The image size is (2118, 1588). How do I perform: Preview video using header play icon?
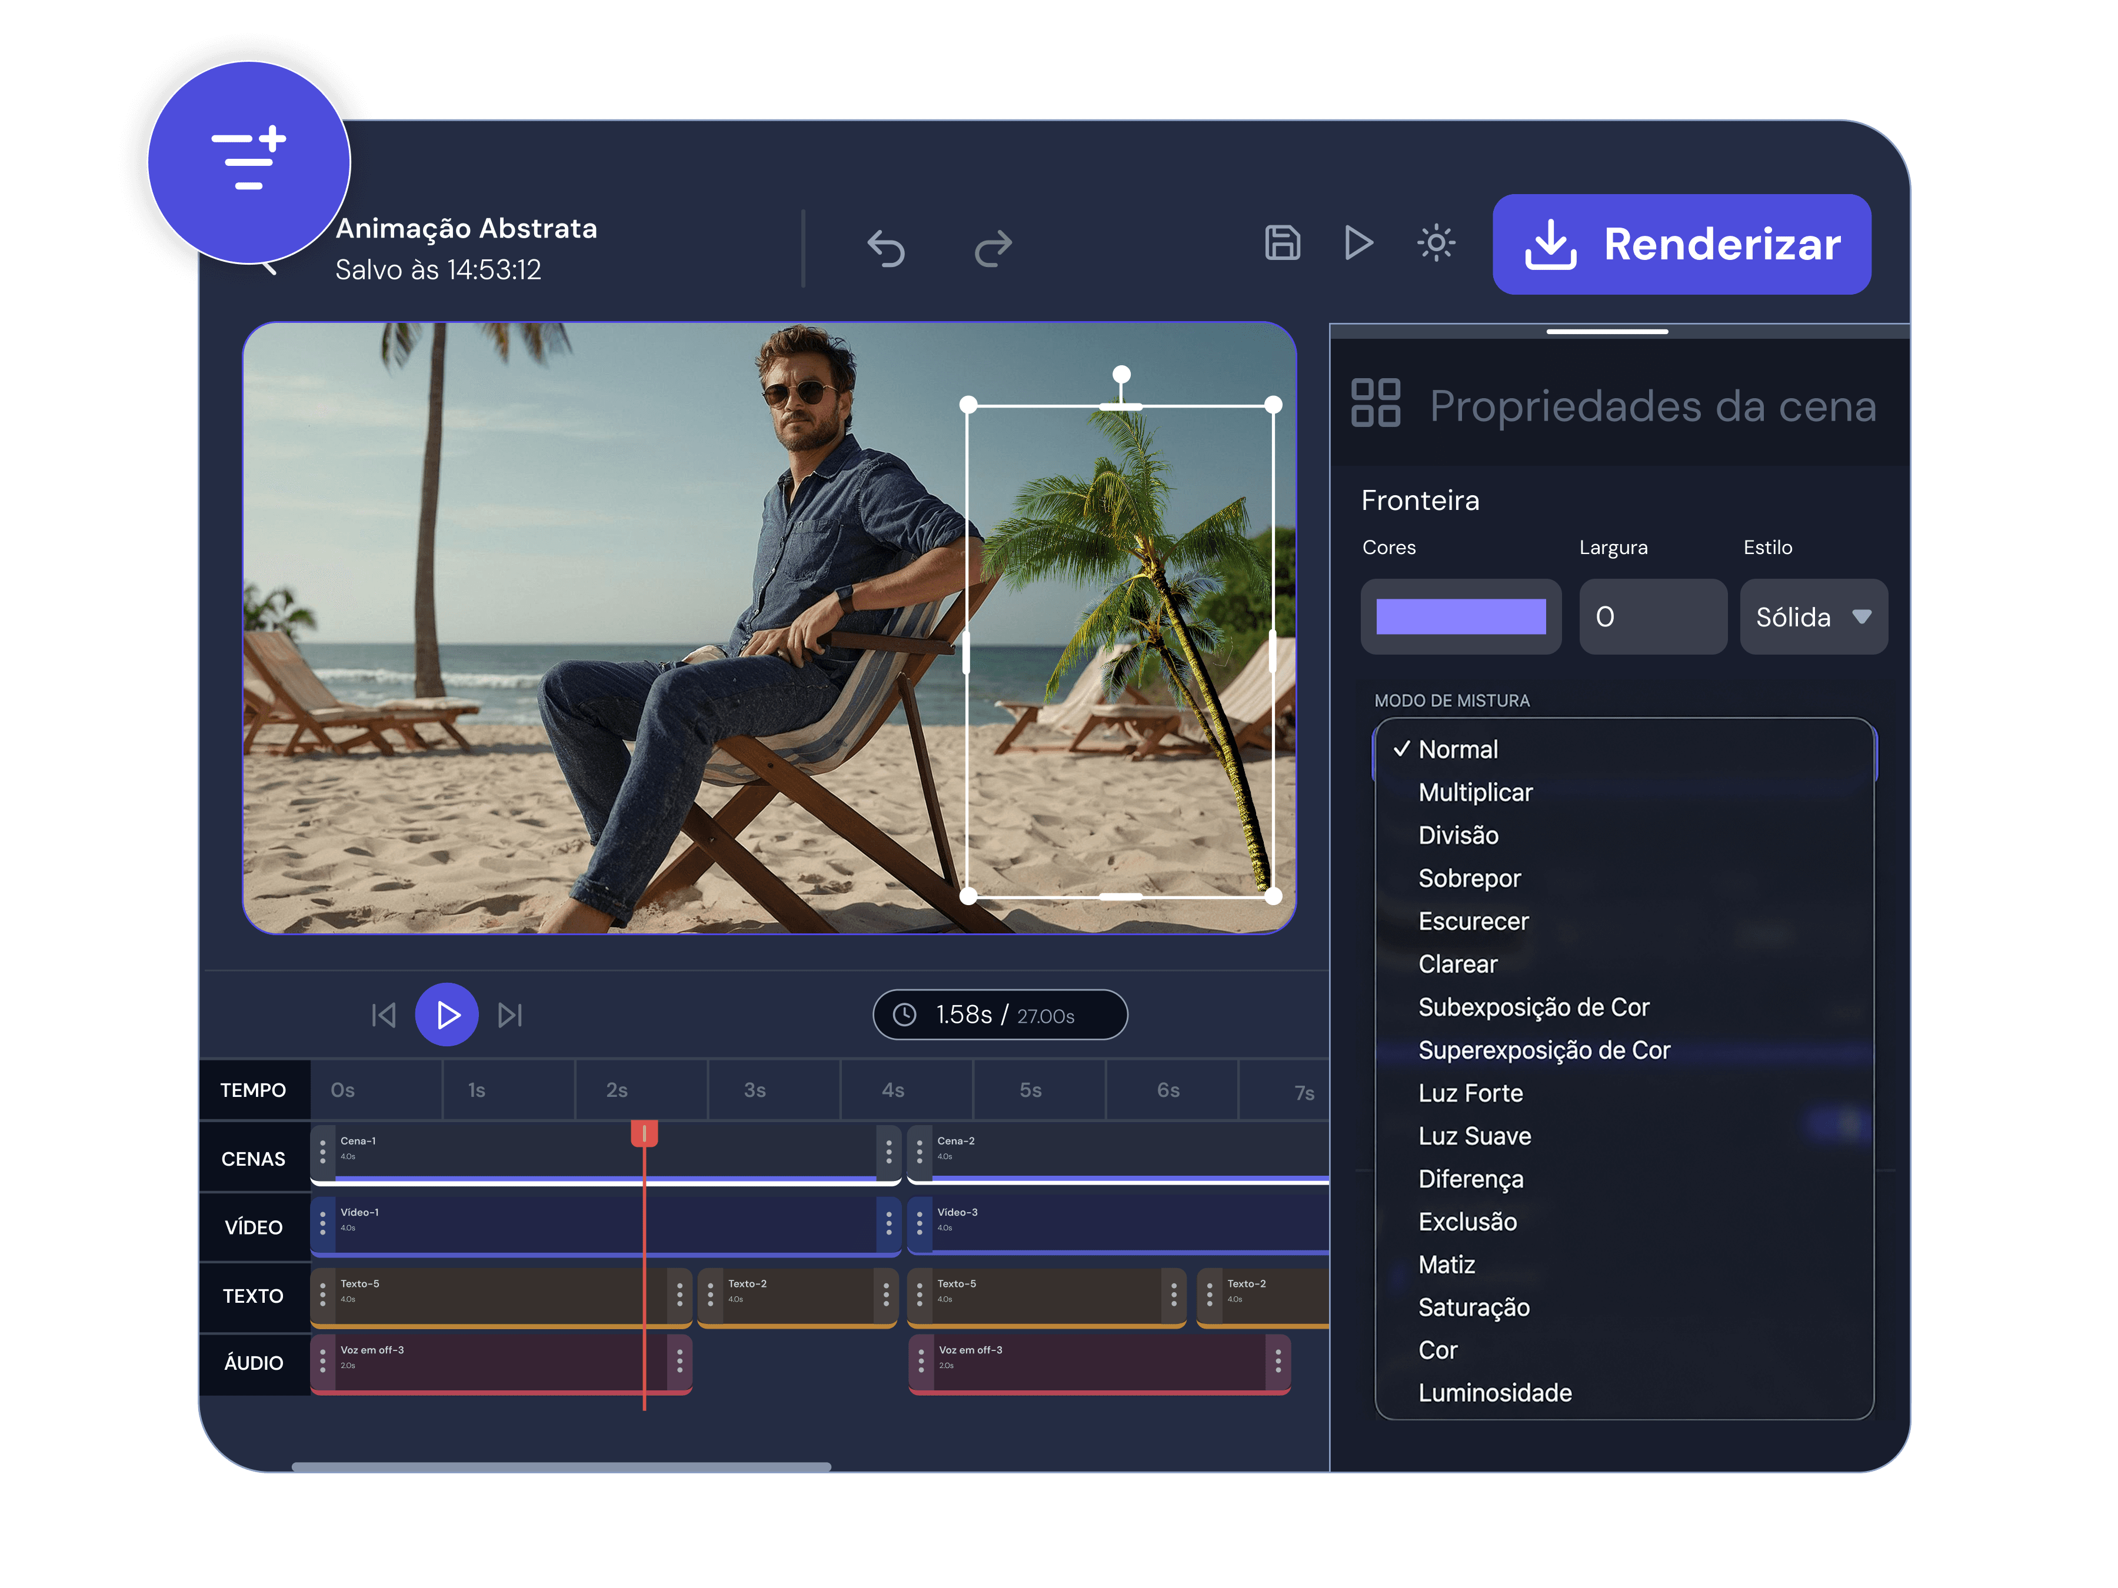[1358, 243]
